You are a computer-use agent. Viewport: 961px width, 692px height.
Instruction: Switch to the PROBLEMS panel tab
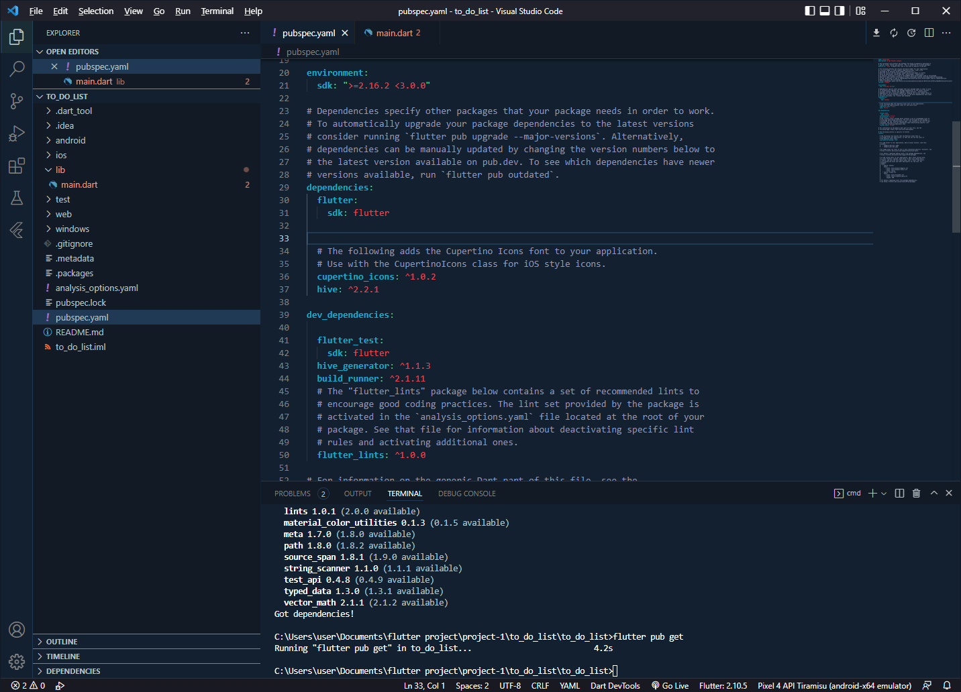click(300, 494)
